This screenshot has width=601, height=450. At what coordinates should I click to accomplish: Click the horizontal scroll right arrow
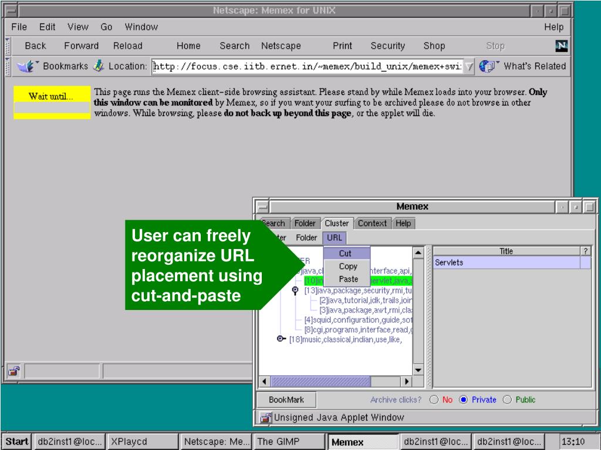(407, 381)
